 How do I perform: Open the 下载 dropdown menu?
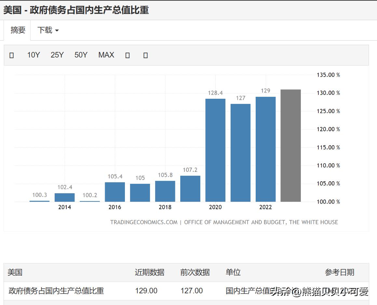pyautogui.click(x=48, y=30)
